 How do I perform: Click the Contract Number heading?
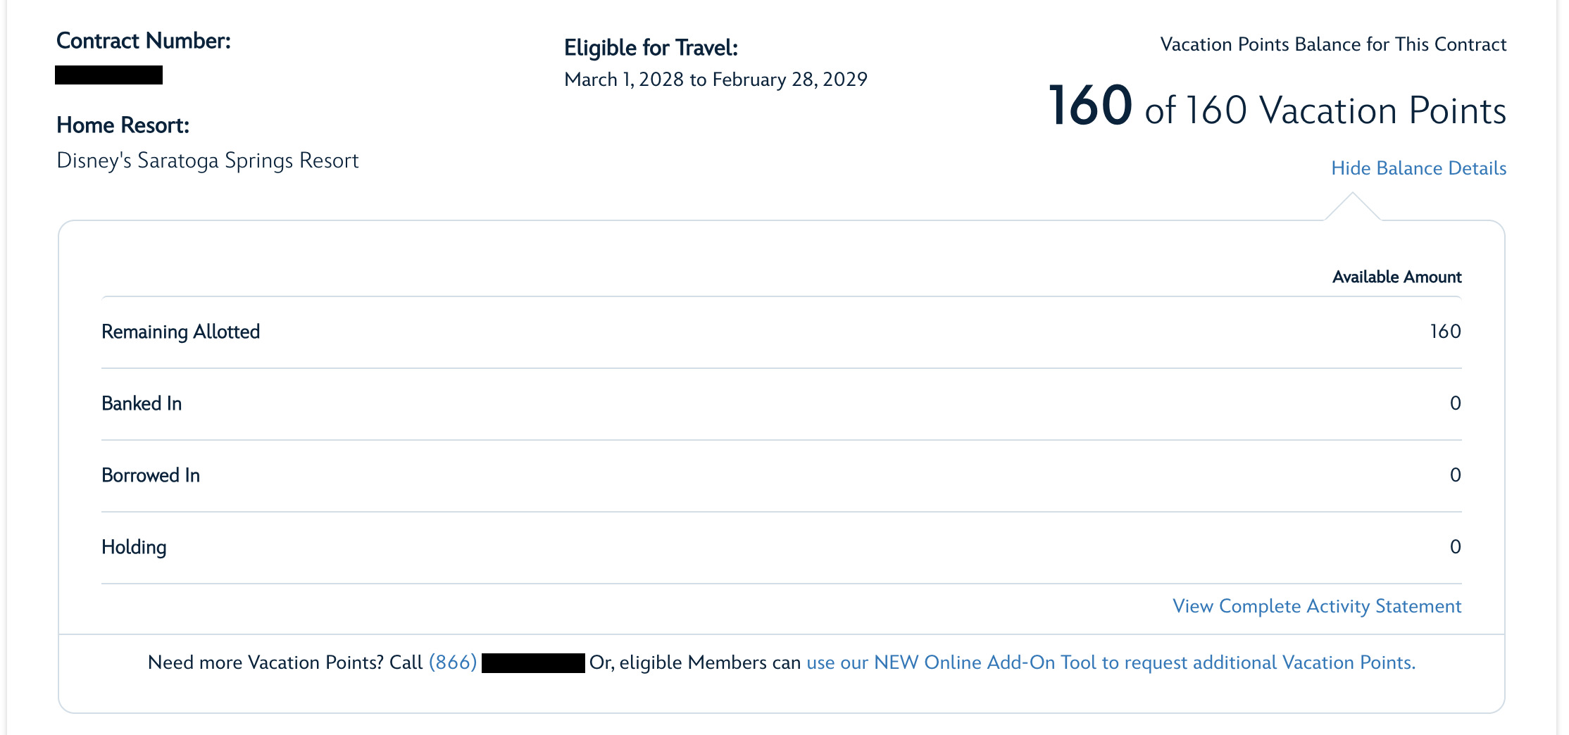click(x=144, y=41)
